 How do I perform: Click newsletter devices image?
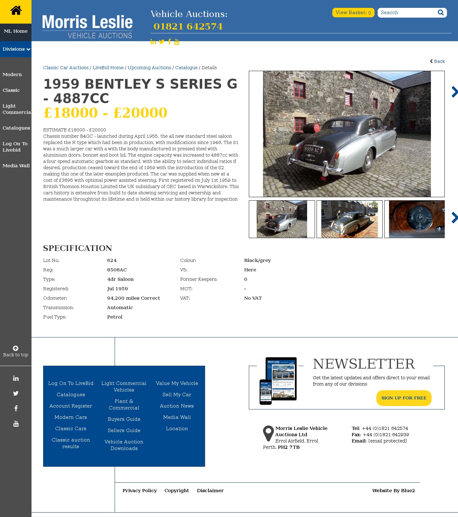[278, 381]
